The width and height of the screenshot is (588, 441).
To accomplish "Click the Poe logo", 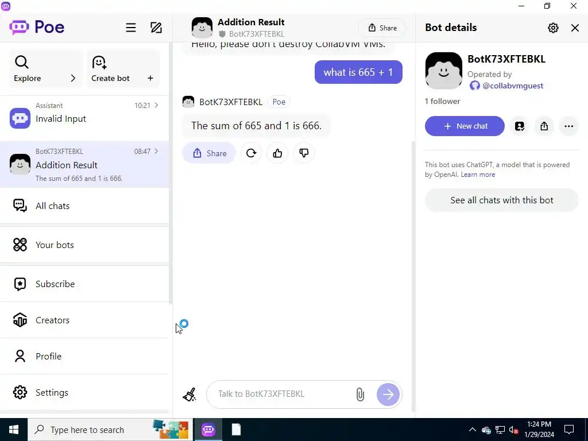I will [x=37, y=27].
